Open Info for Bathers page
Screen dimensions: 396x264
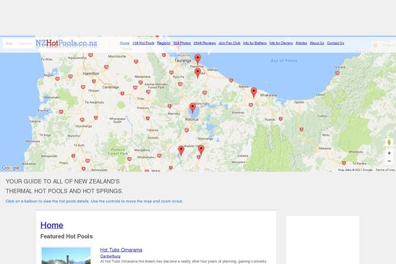255,43
